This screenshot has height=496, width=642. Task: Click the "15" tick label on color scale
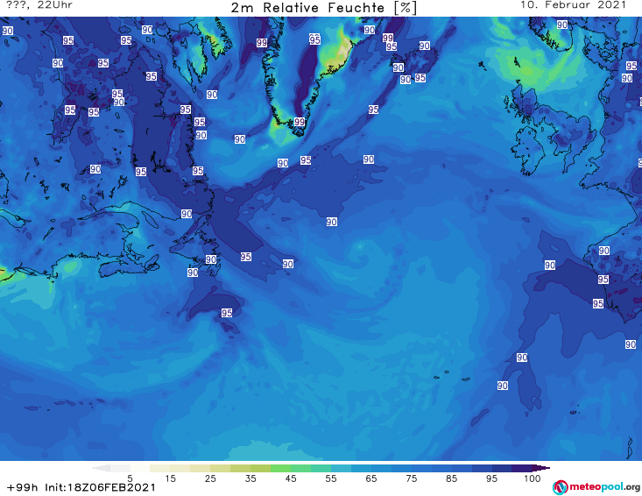point(170,478)
